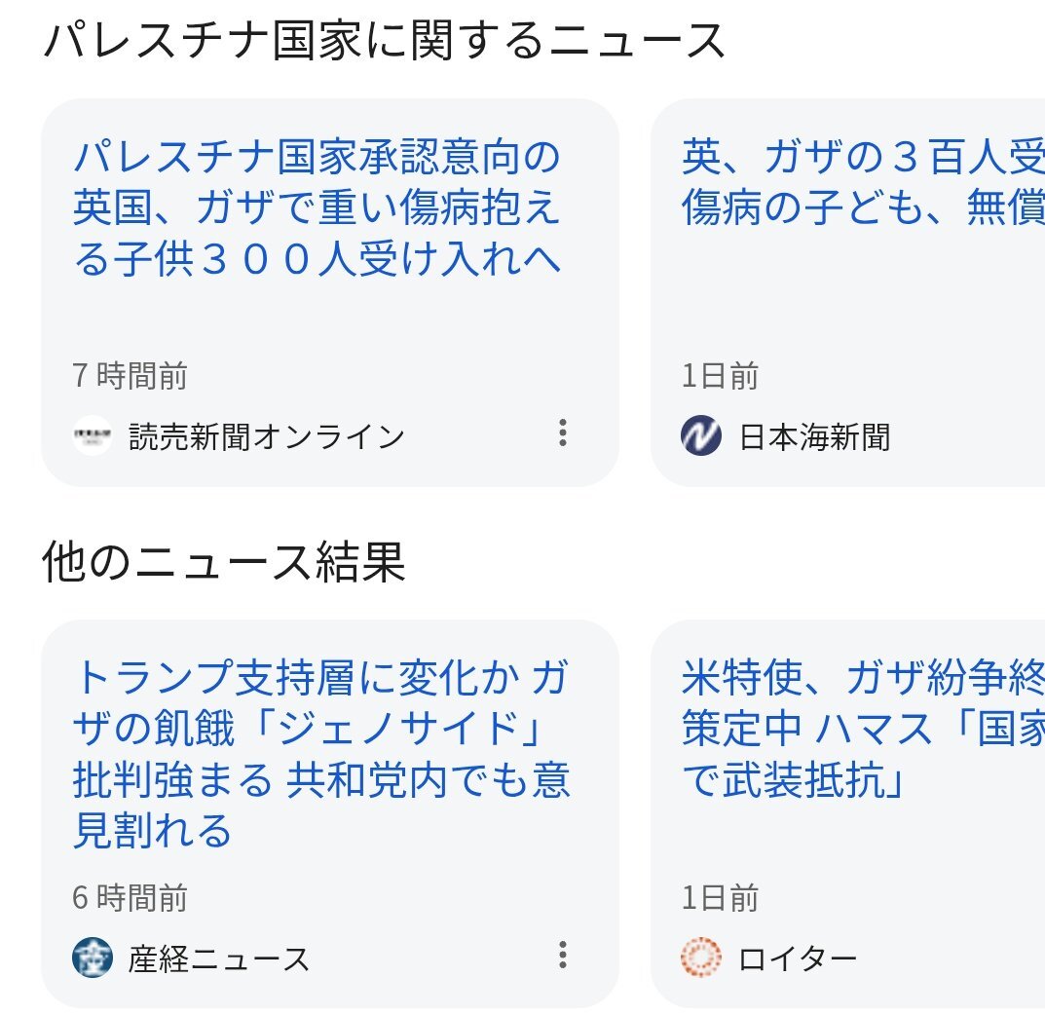Screen dimensions: 1045x1015
Task: Open the 米特使、ガザ紛争 article headline
Action: (863, 729)
